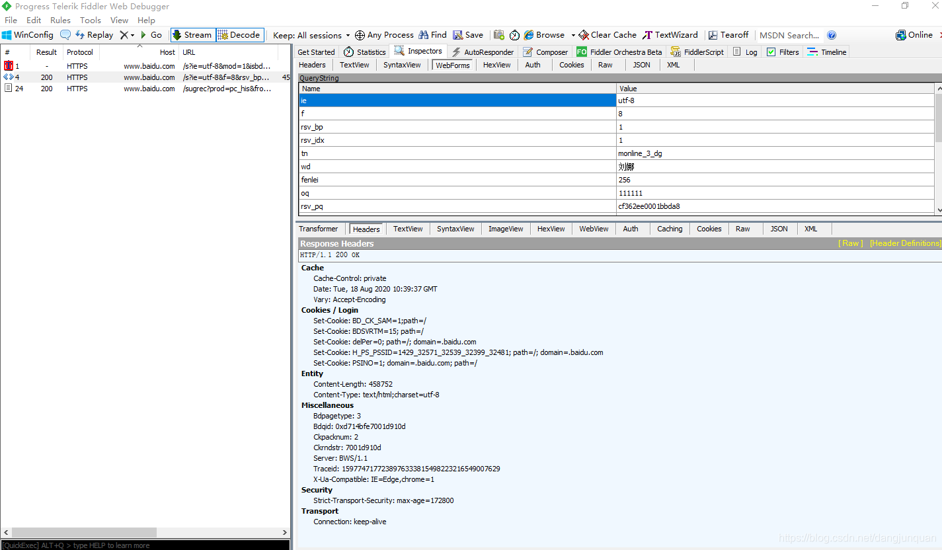Open the Timeline tab
The image size is (942, 550).
click(826, 52)
